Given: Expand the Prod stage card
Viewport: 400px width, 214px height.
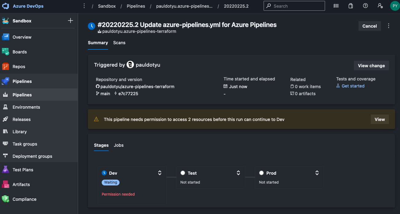Looking at the screenshot, I should coord(317,173).
